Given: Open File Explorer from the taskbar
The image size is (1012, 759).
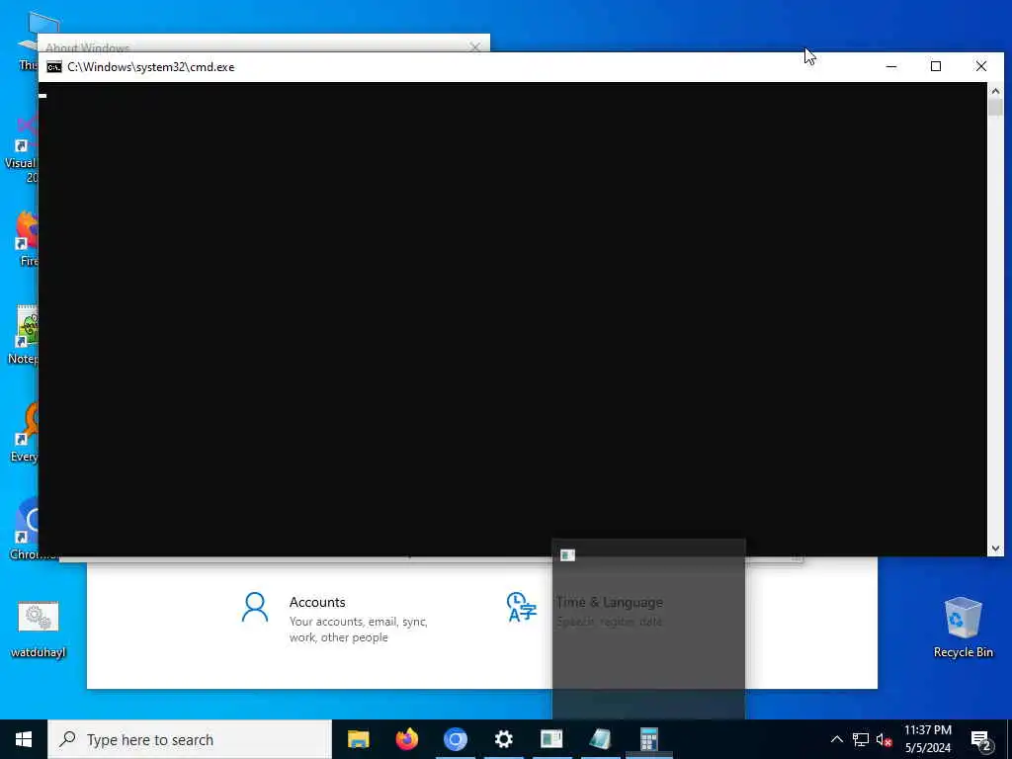Looking at the screenshot, I should [x=358, y=739].
